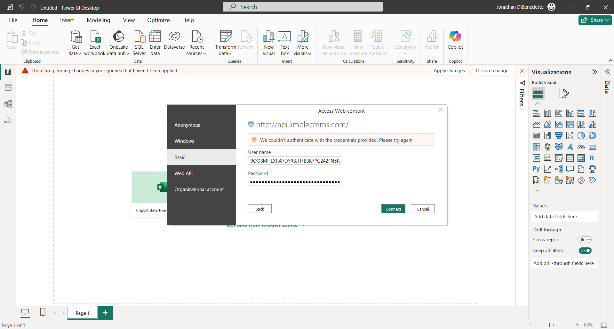614x329 pixels.
Task: Toggle Cross-report drill through switch
Action: pyautogui.click(x=585, y=240)
